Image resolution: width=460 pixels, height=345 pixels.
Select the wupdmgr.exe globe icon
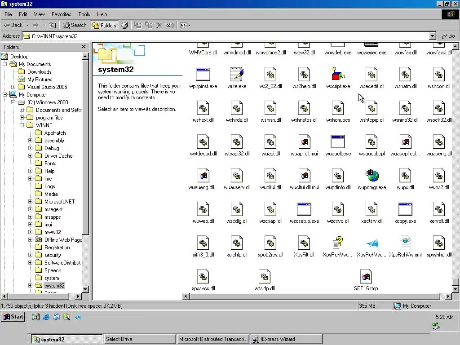point(372,176)
